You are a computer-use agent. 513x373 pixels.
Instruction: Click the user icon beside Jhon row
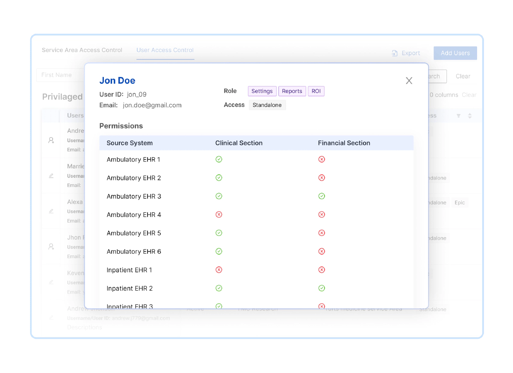click(x=51, y=247)
